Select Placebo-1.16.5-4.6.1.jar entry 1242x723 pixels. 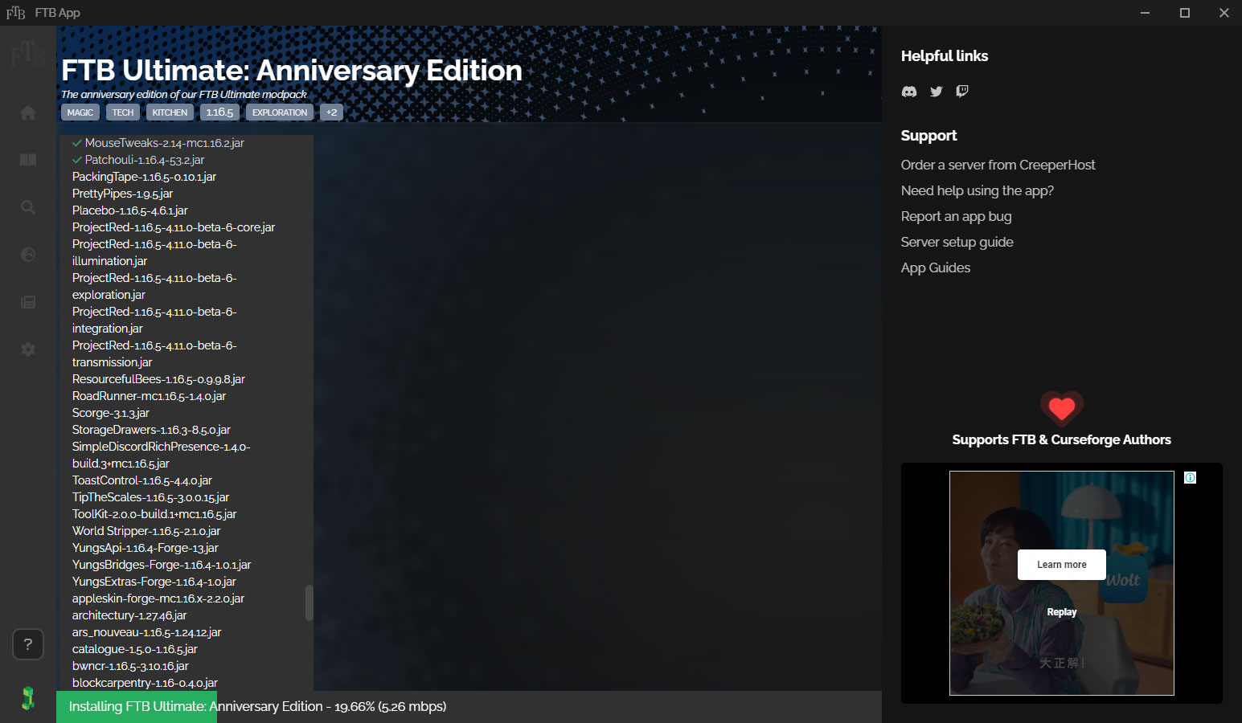pos(130,210)
